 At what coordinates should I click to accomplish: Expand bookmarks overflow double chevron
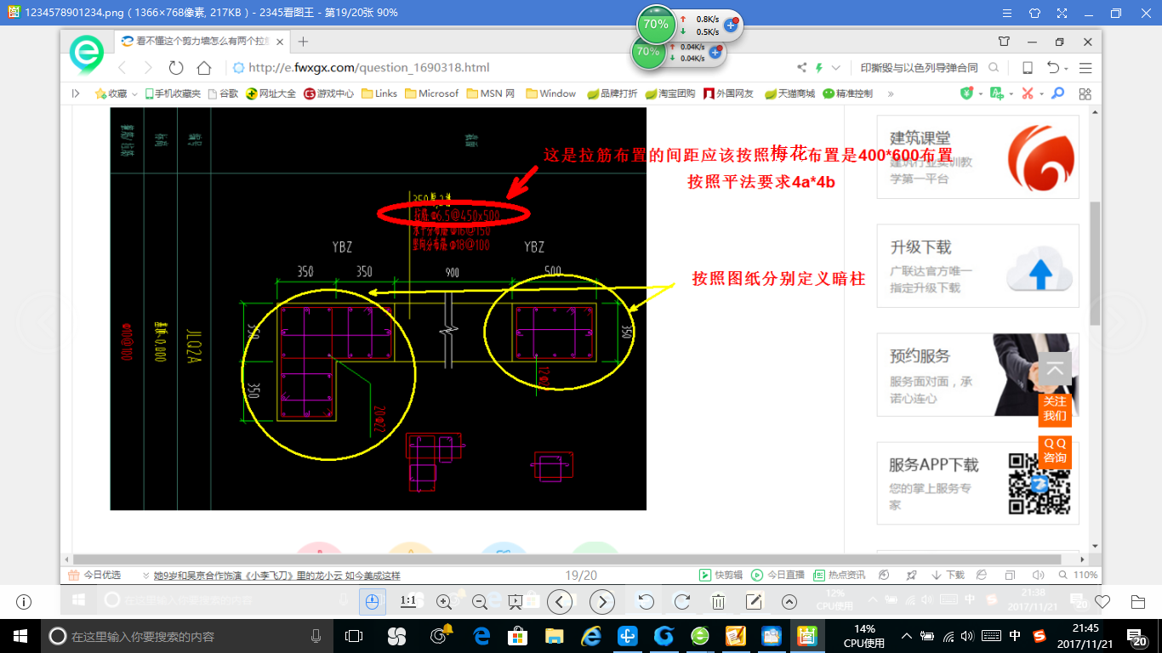pos(890,94)
